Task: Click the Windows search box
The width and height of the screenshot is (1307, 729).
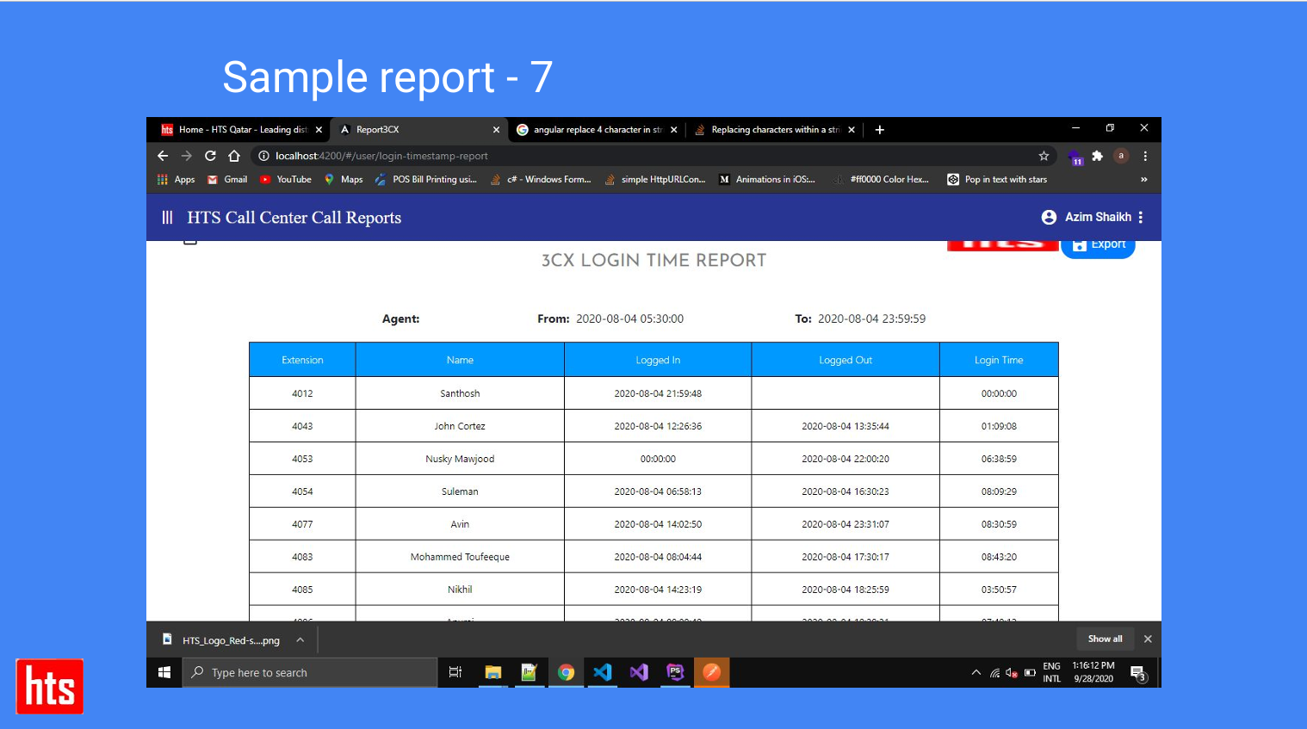Action: [310, 673]
